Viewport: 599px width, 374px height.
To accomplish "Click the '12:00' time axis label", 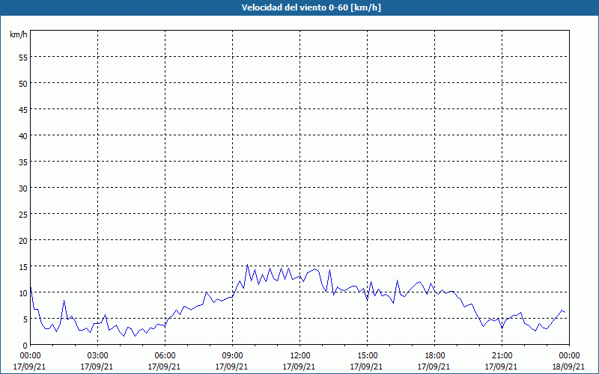I will click(x=300, y=356).
